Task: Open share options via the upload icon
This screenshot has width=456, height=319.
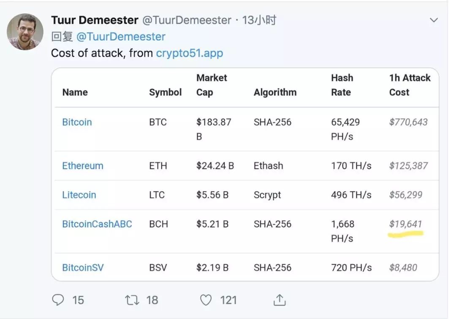Action: (x=280, y=300)
